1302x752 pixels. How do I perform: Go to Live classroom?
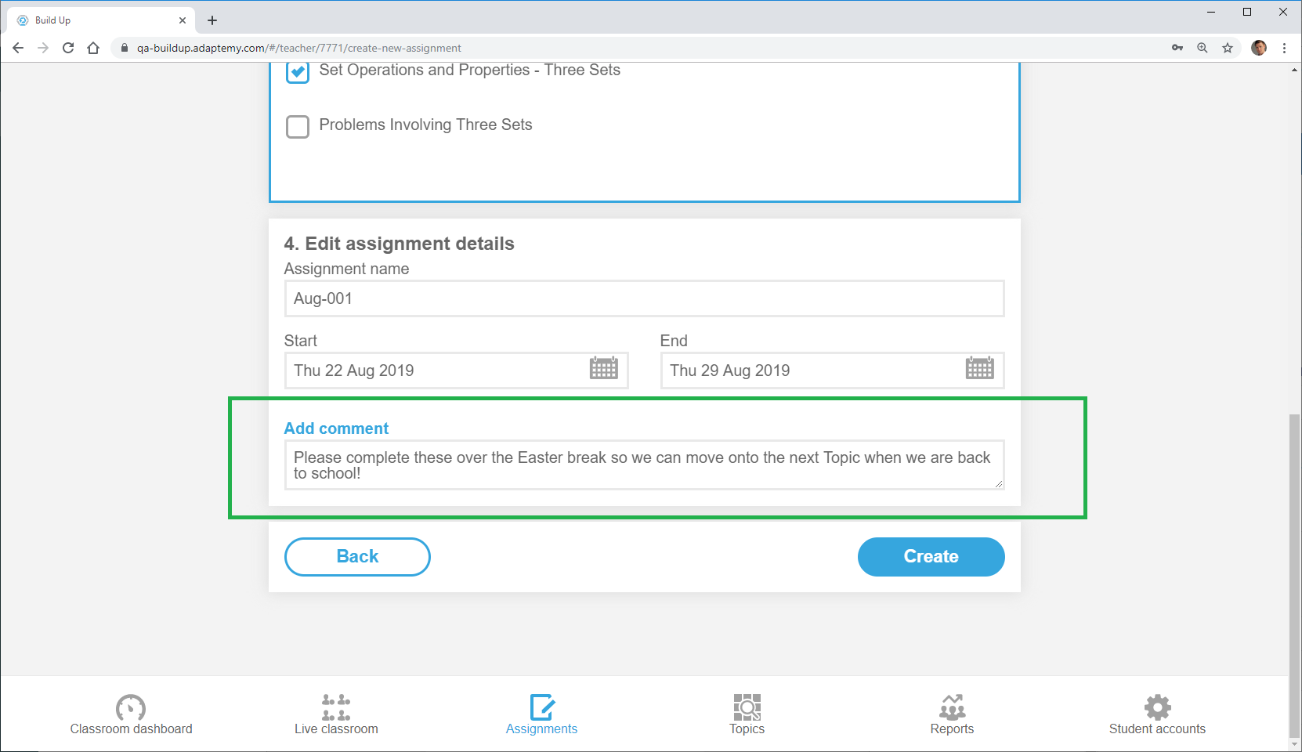(x=336, y=707)
